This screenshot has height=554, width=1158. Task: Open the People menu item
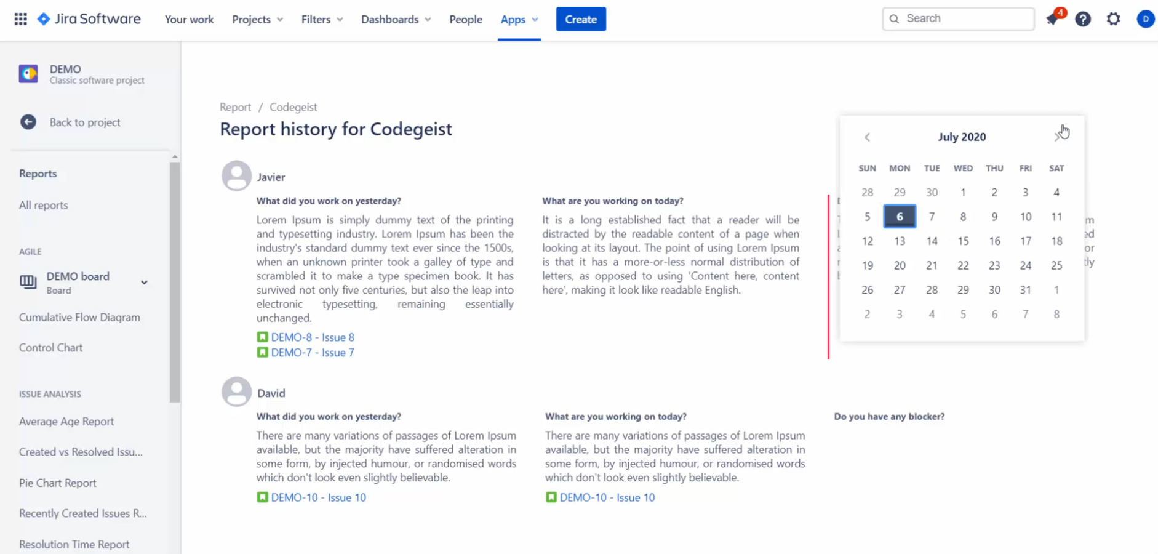466,19
